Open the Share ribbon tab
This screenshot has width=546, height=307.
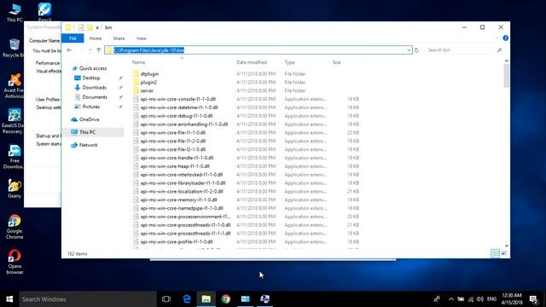tap(119, 38)
